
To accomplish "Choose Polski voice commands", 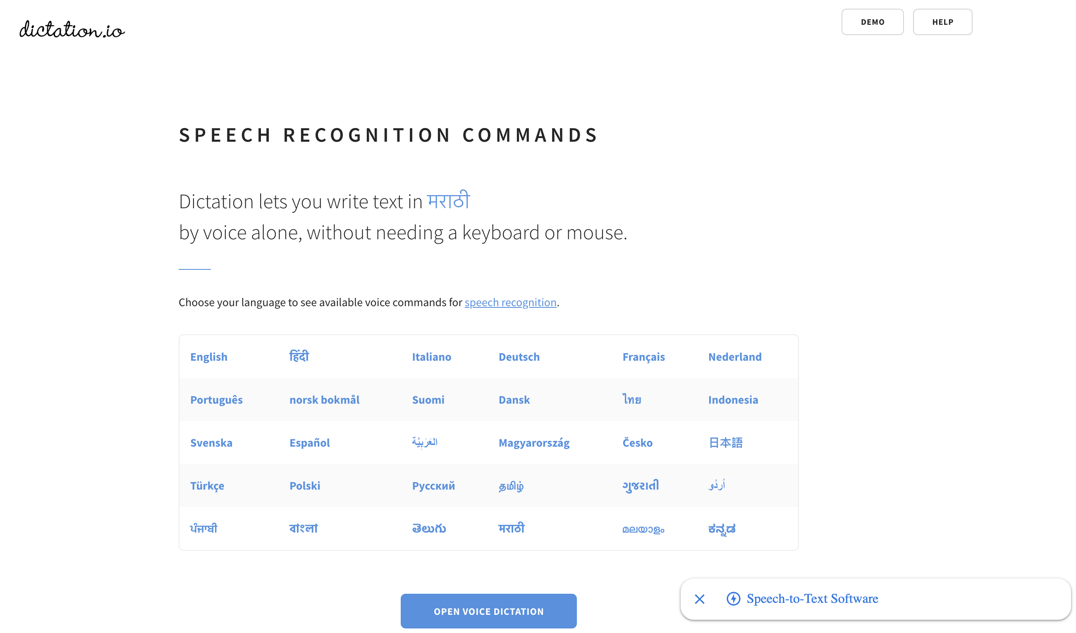I will 304,485.
